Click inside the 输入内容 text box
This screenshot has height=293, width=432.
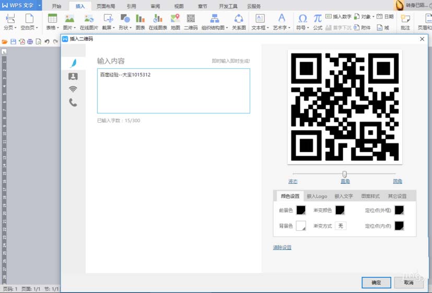click(173, 91)
